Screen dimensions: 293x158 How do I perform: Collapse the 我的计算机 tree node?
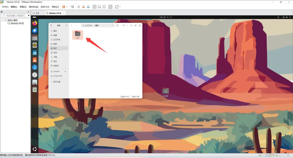(x=3, y=20)
